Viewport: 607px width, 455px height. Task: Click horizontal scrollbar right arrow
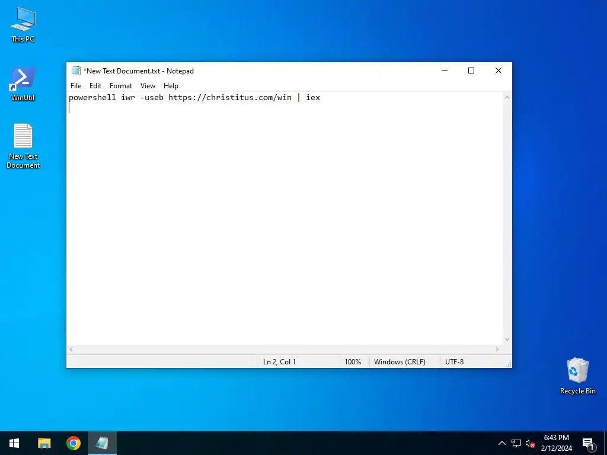pyautogui.click(x=497, y=350)
